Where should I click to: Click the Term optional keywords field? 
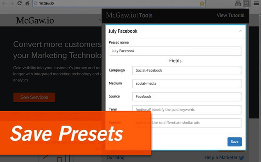click(187, 110)
